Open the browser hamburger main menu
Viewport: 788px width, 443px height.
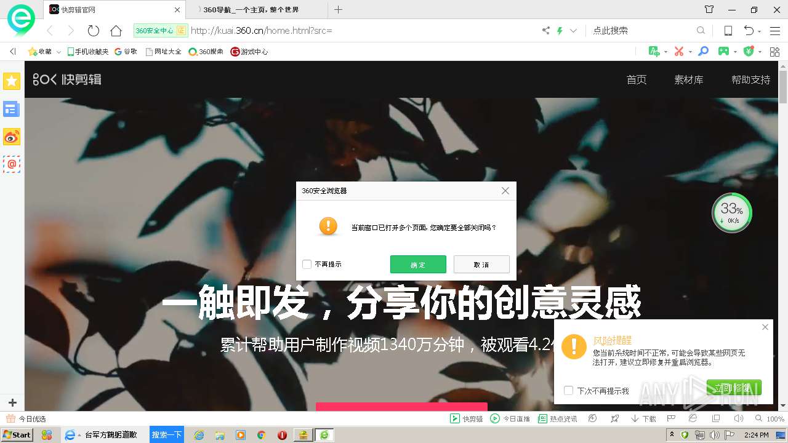point(775,30)
